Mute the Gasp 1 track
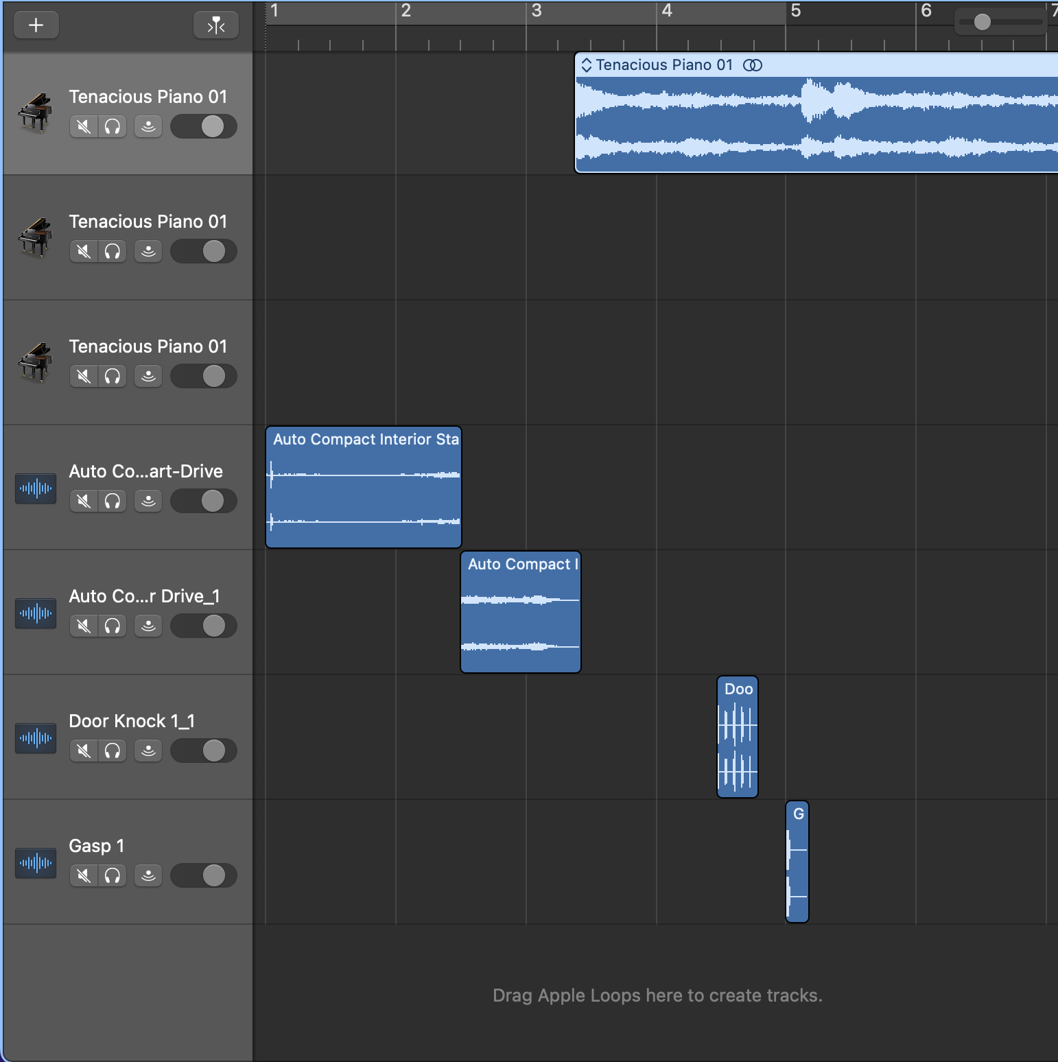Screen dimensions: 1058x1062 pyautogui.click(x=84, y=876)
